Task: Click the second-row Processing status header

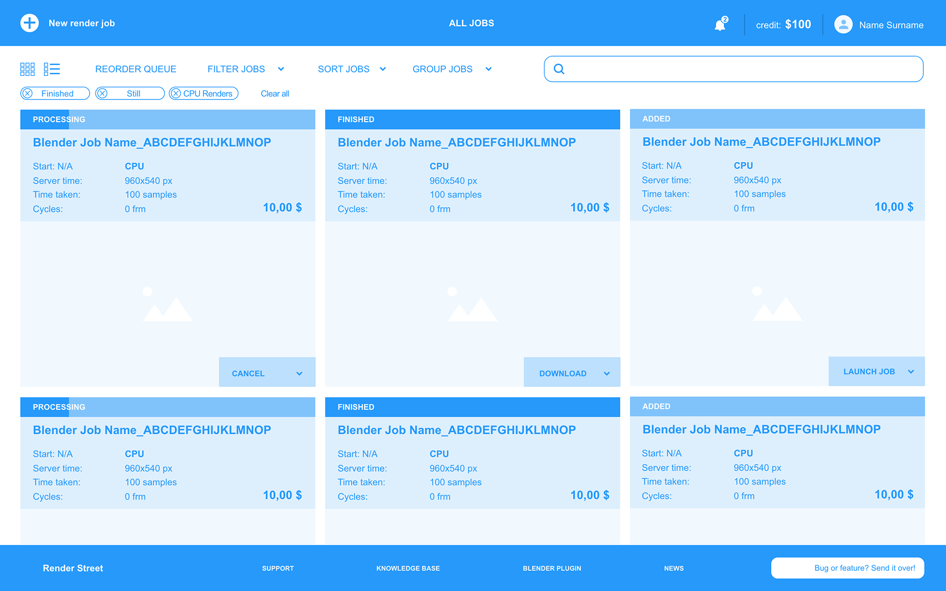Action: [x=168, y=407]
